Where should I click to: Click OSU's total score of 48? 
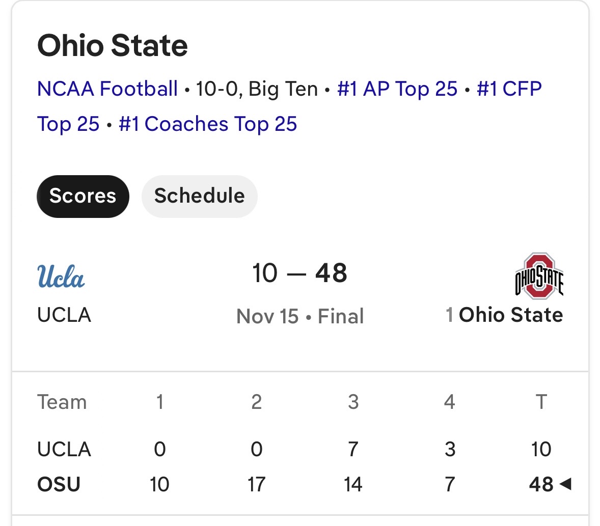tap(541, 484)
